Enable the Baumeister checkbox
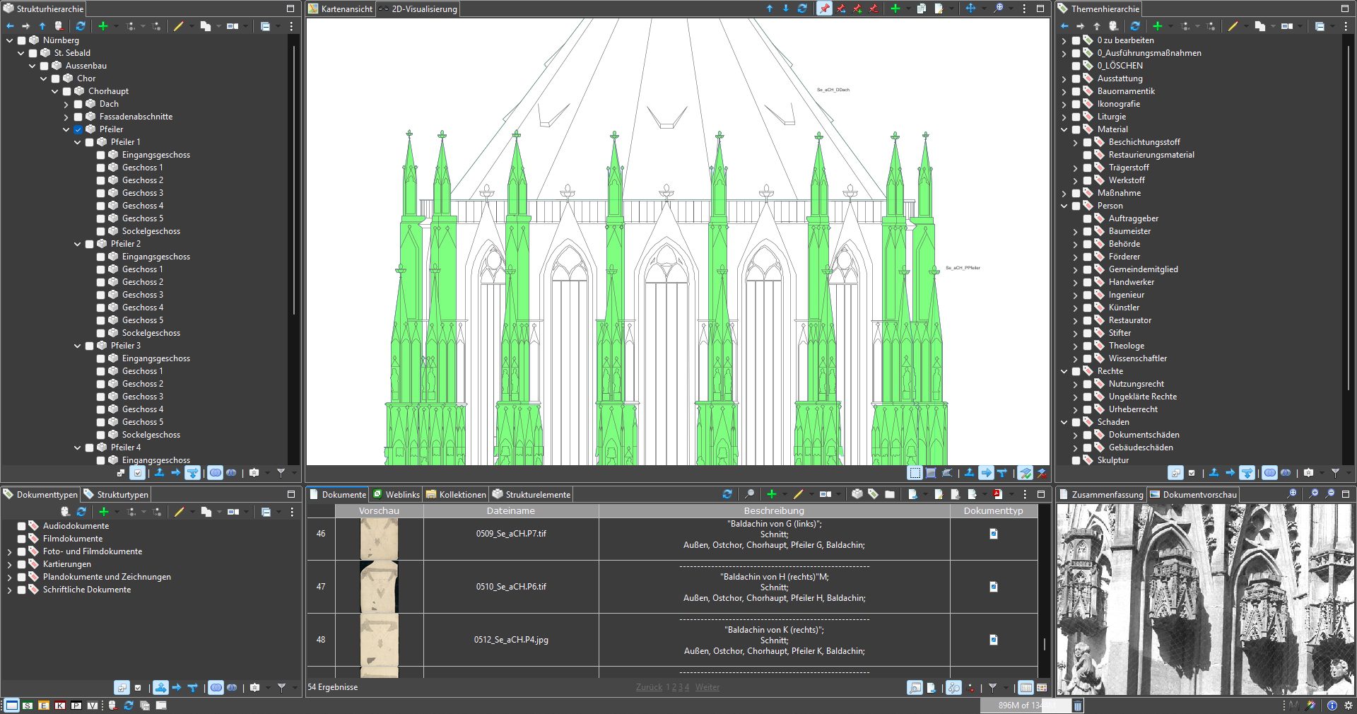The image size is (1357, 714). pyautogui.click(x=1088, y=231)
